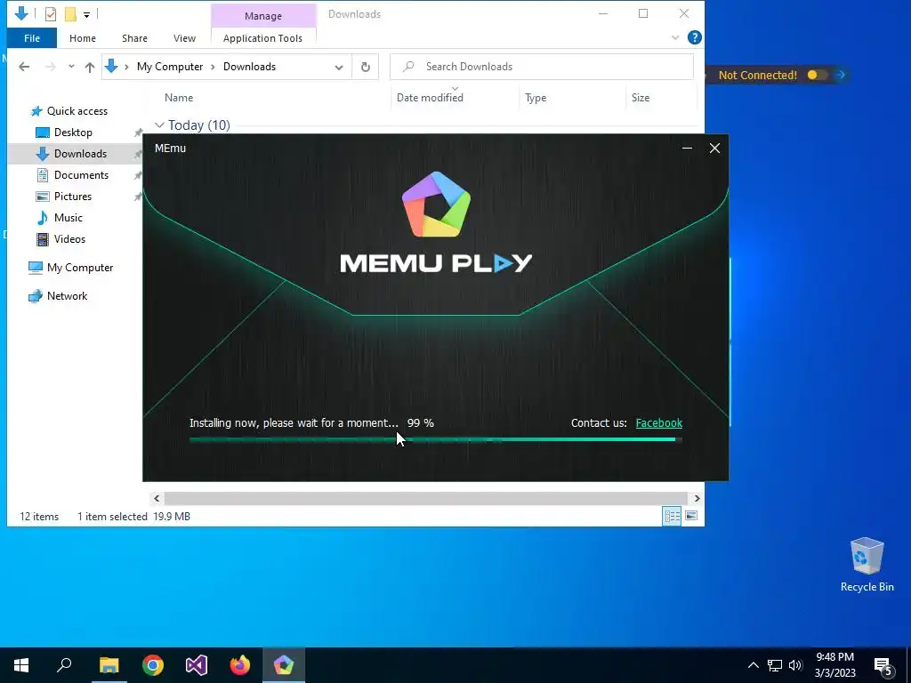
Task: Open Customize Quick Access Toolbar dropdown
Action: tap(86, 14)
